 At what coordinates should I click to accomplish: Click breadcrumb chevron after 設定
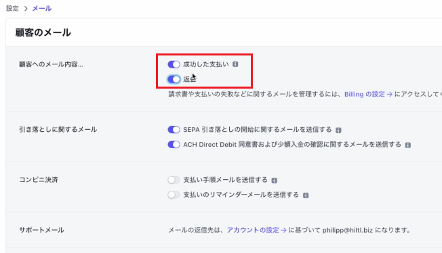(x=26, y=8)
